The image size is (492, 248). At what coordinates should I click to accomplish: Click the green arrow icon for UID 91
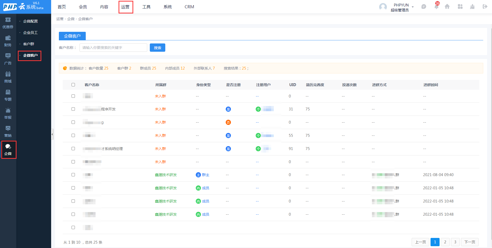tap(258, 149)
